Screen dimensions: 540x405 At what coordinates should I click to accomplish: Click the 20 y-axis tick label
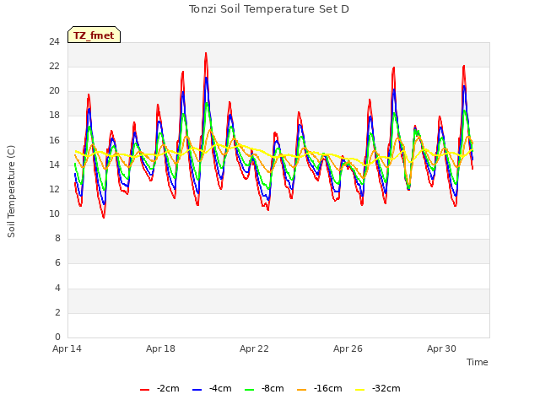coord(54,91)
